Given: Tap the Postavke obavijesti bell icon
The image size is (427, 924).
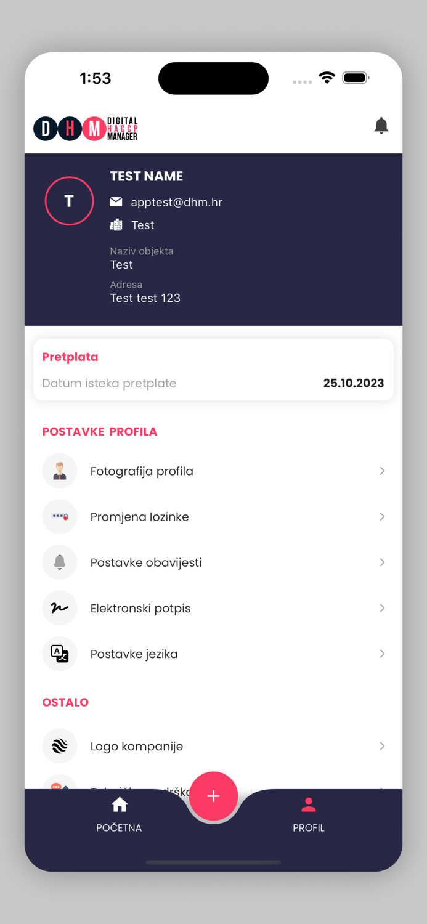Looking at the screenshot, I should click(x=60, y=562).
